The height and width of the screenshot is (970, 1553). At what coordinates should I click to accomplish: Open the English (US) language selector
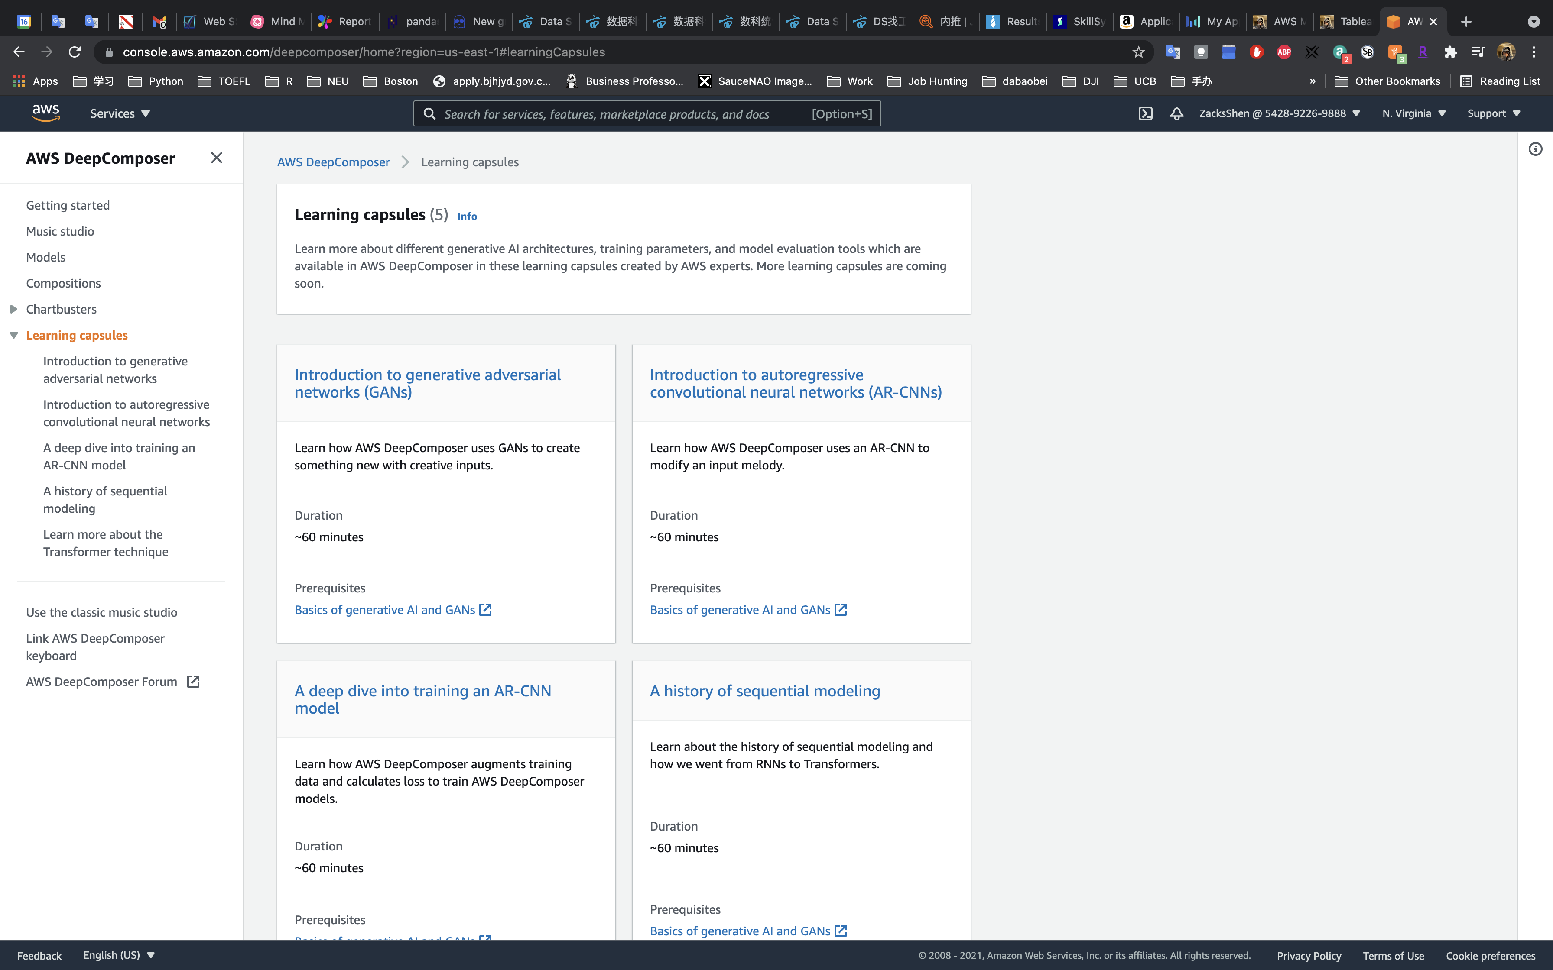[x=119, y=954]
